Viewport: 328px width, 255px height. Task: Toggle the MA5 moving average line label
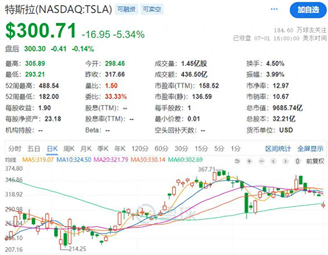pyautogui.click(x=38, y=160)
